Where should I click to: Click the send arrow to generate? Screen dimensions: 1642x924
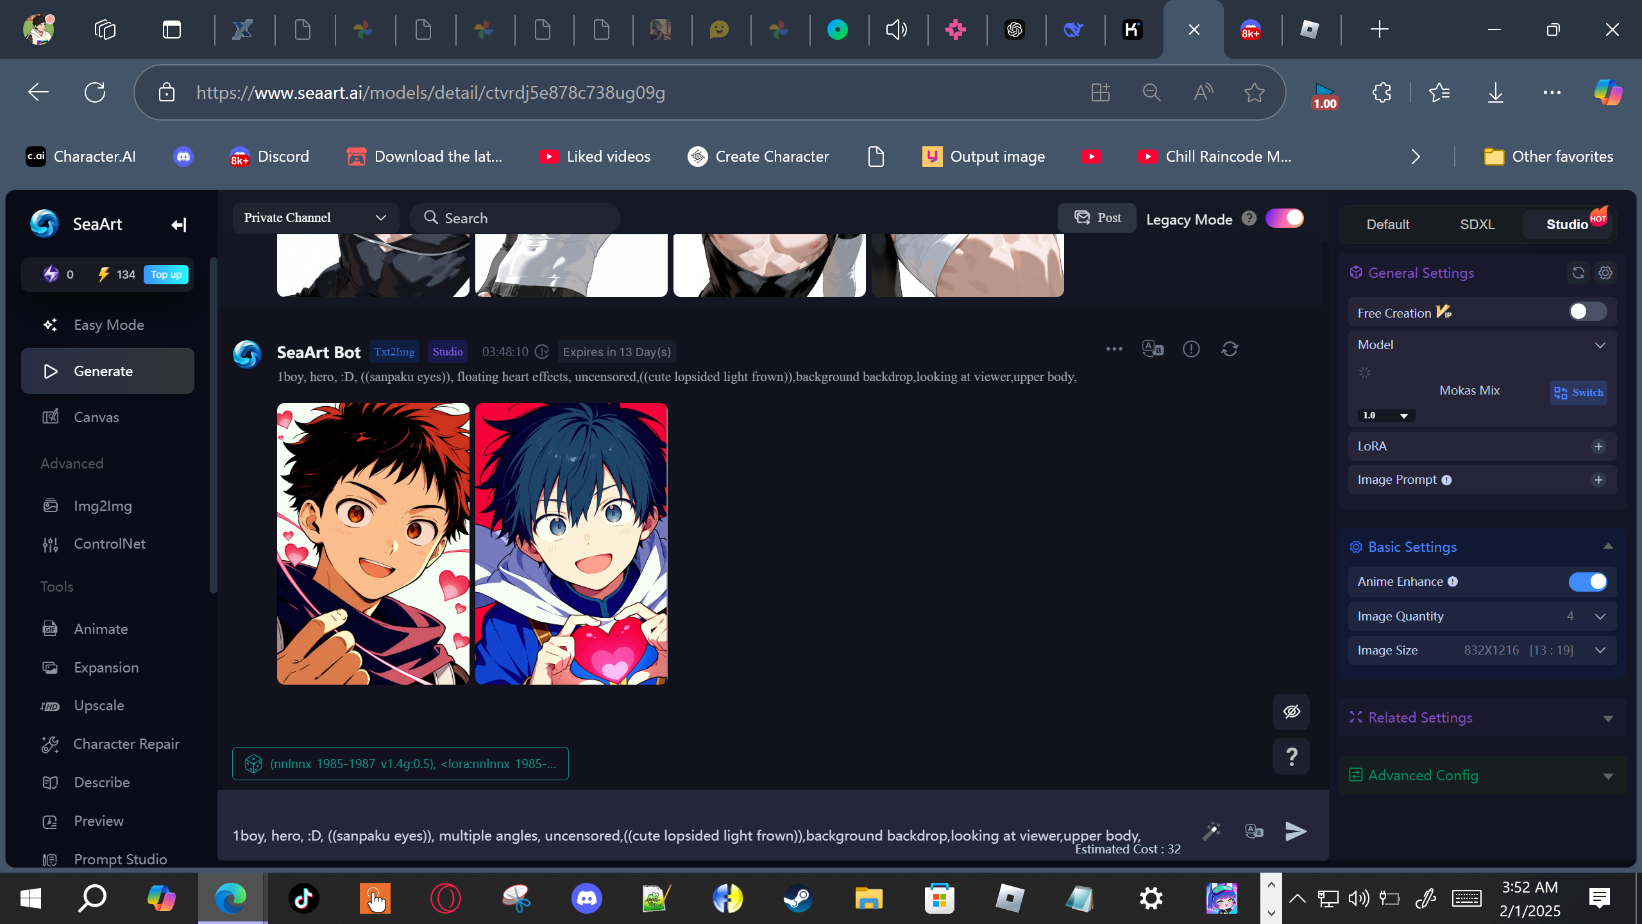[1296, 832]
